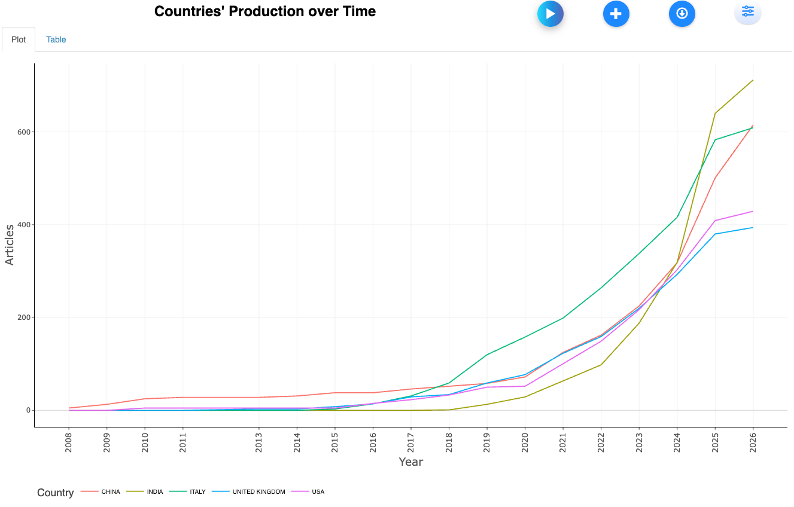Click the 2013 x-axis tick label

point(258,442)
